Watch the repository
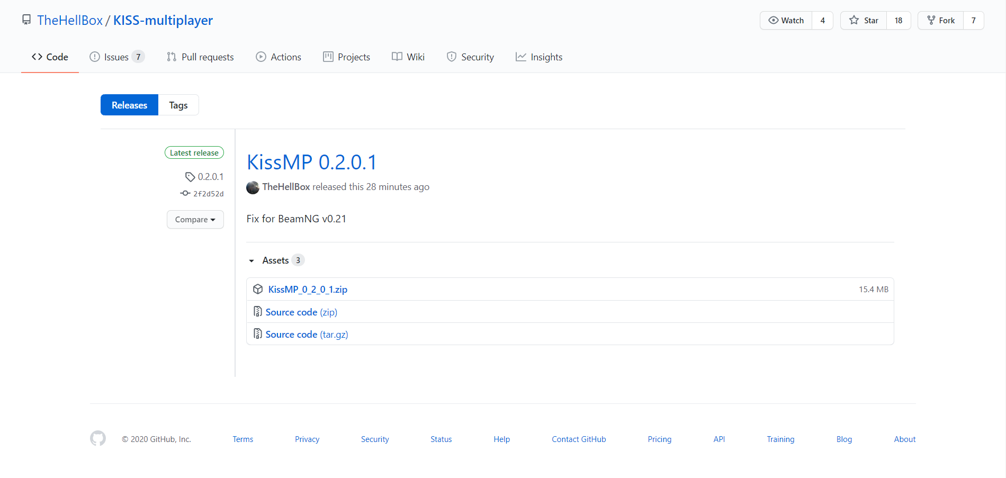The image size is (1006, 478). 786,21
